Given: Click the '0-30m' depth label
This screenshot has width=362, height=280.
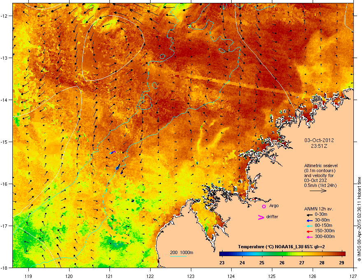Looking at the screenshot, I should pyautogui.click(x=321, y=215).
